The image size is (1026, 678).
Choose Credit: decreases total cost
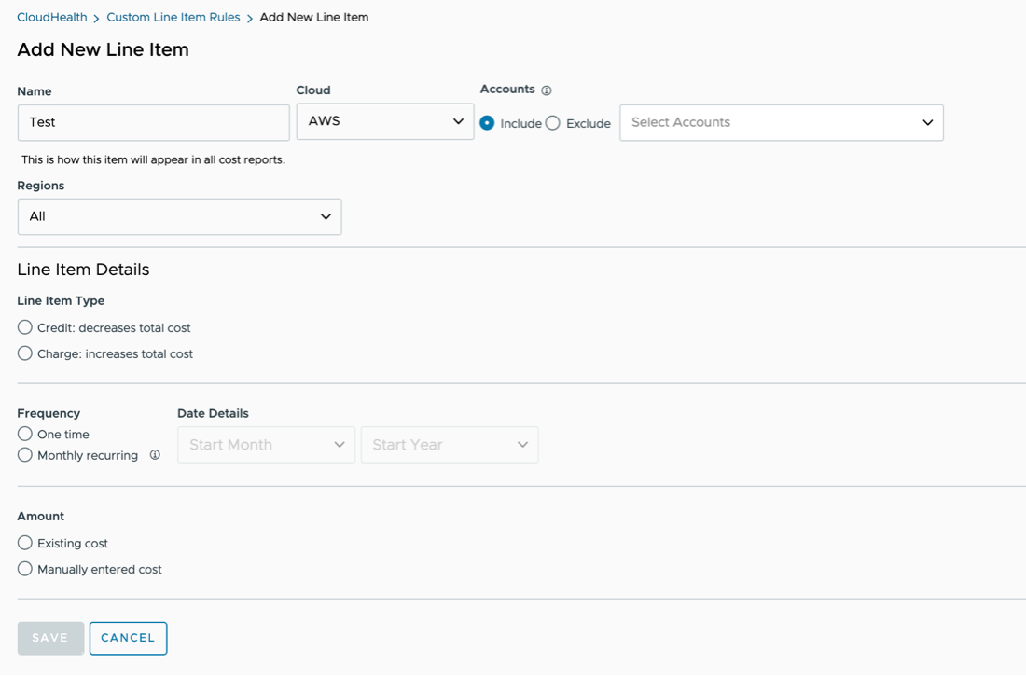(x=25, y=327)
